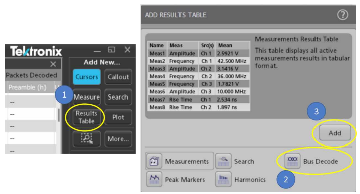
Task: Select the Search results table icon
Action: 223,161
